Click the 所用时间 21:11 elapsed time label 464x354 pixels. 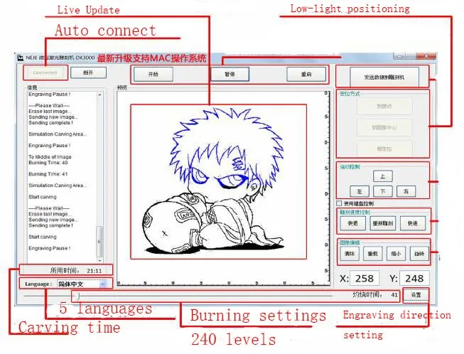pos(76,271)
